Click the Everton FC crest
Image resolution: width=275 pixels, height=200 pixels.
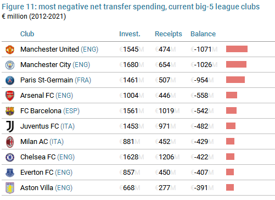tap(10, 173)
